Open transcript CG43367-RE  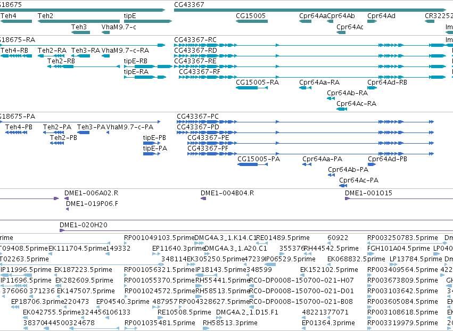[310, 67]
